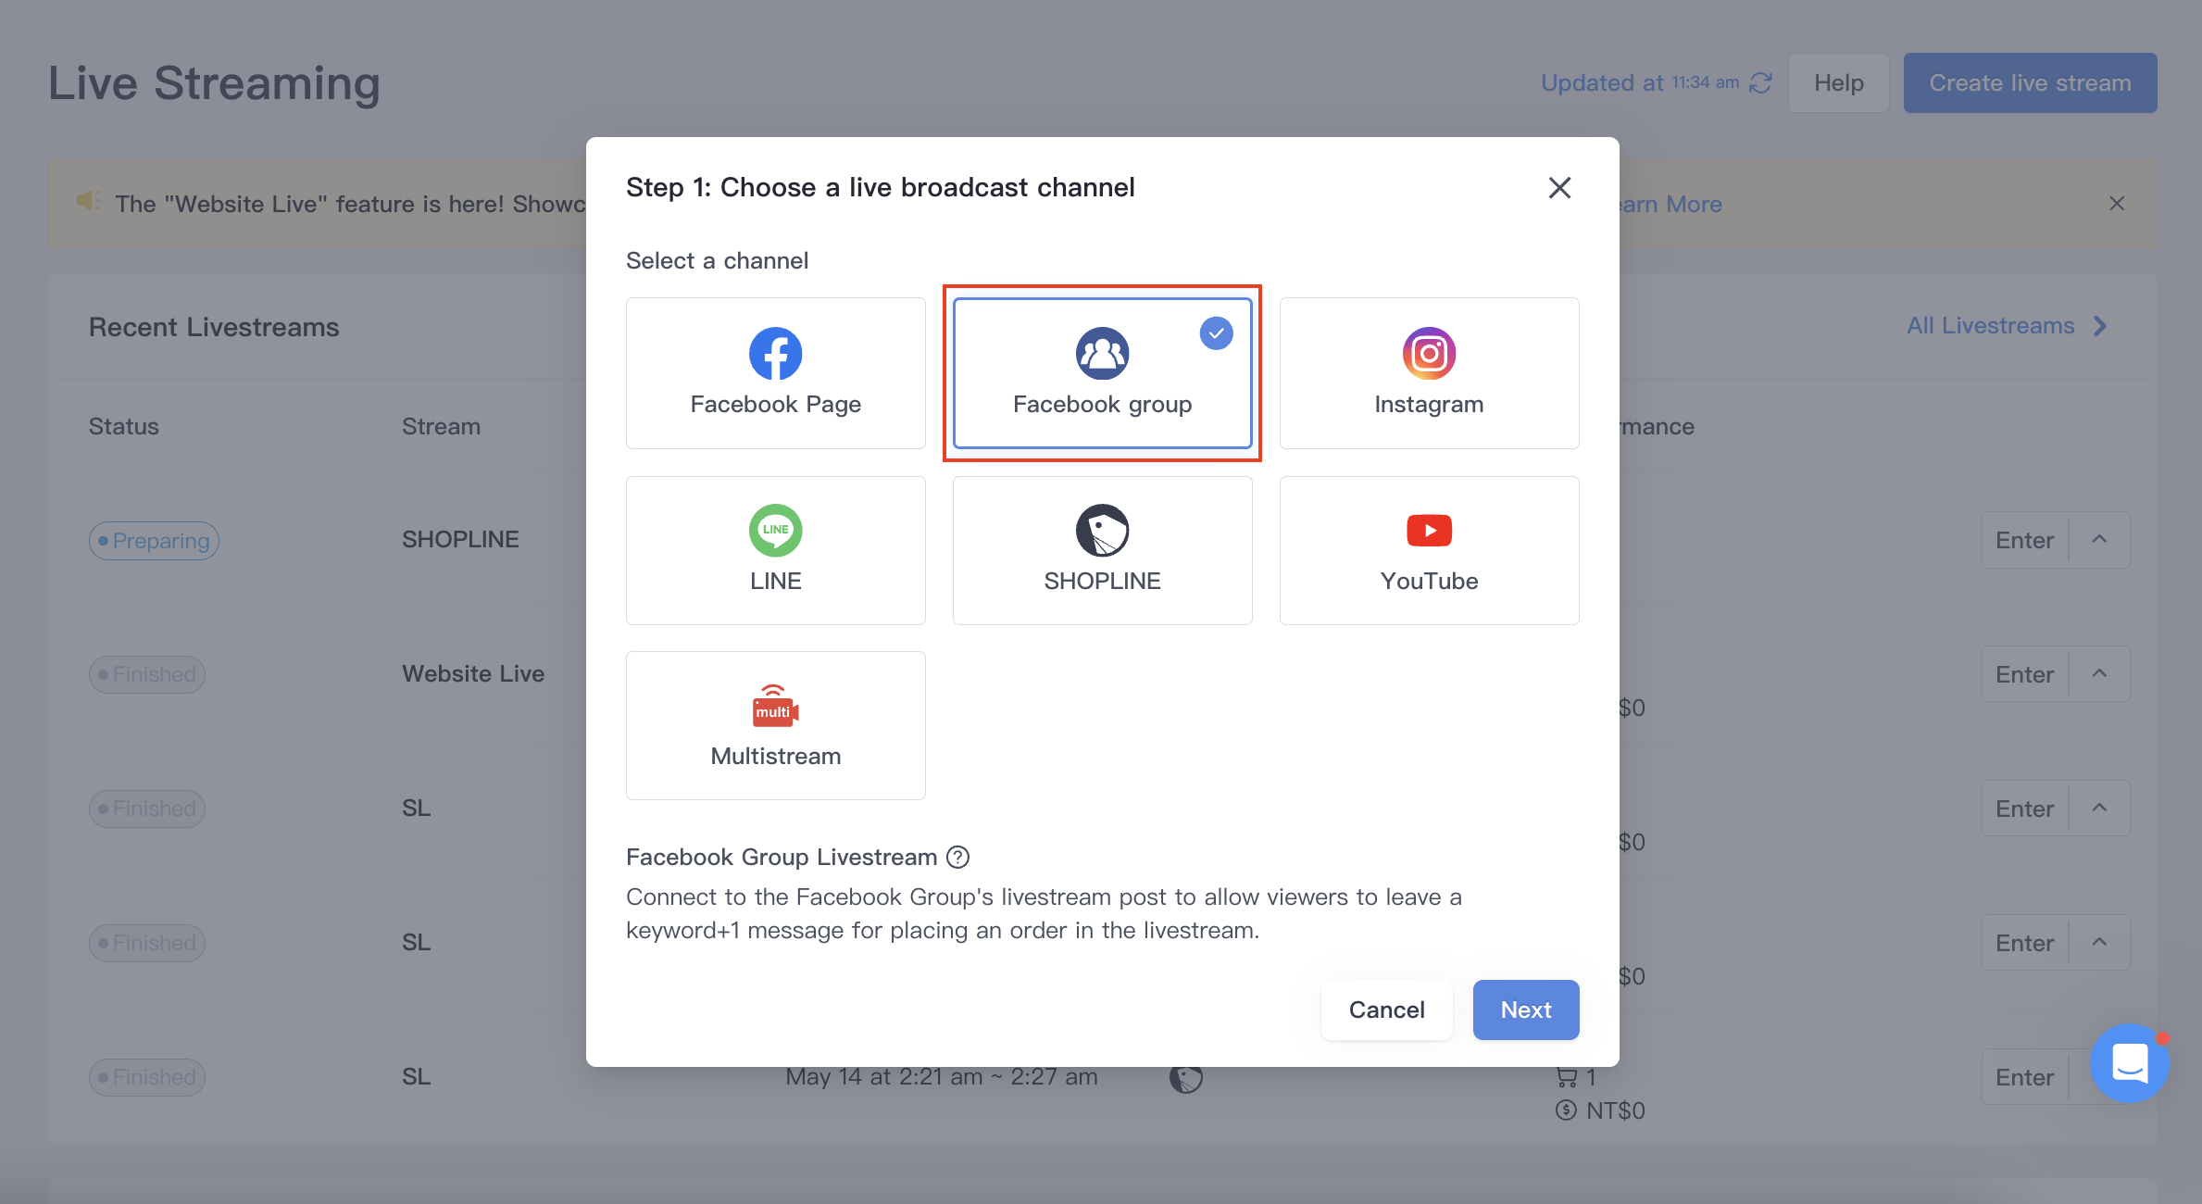Click the Recent Livestreams heading
The height and width of the screenshot is (1204, 2202).
[x=214, y=327]
